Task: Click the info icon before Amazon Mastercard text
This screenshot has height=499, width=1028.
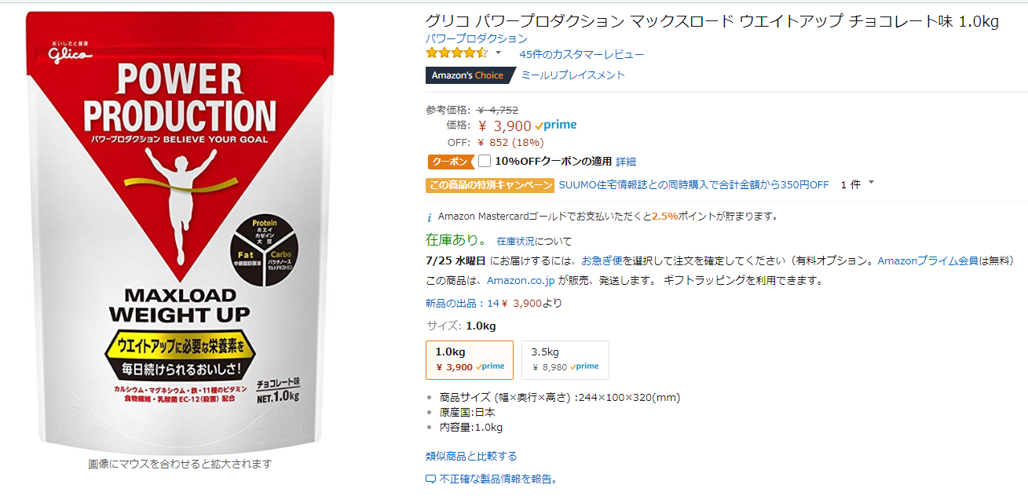Action: coord(430,217)
